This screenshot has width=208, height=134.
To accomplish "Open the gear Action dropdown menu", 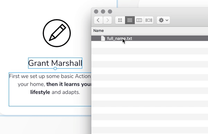I will tap(163, 20).
